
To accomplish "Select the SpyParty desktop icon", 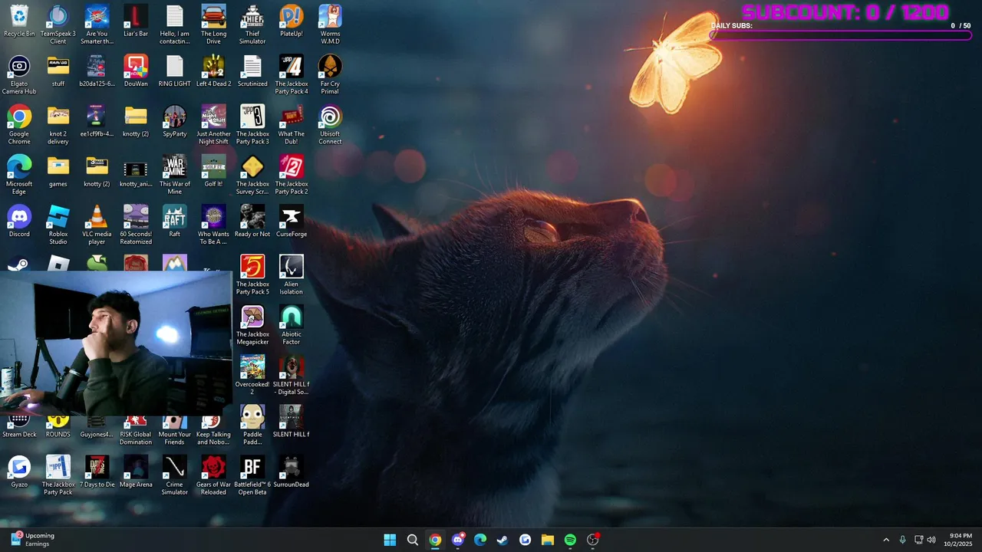I will [175, 121].
